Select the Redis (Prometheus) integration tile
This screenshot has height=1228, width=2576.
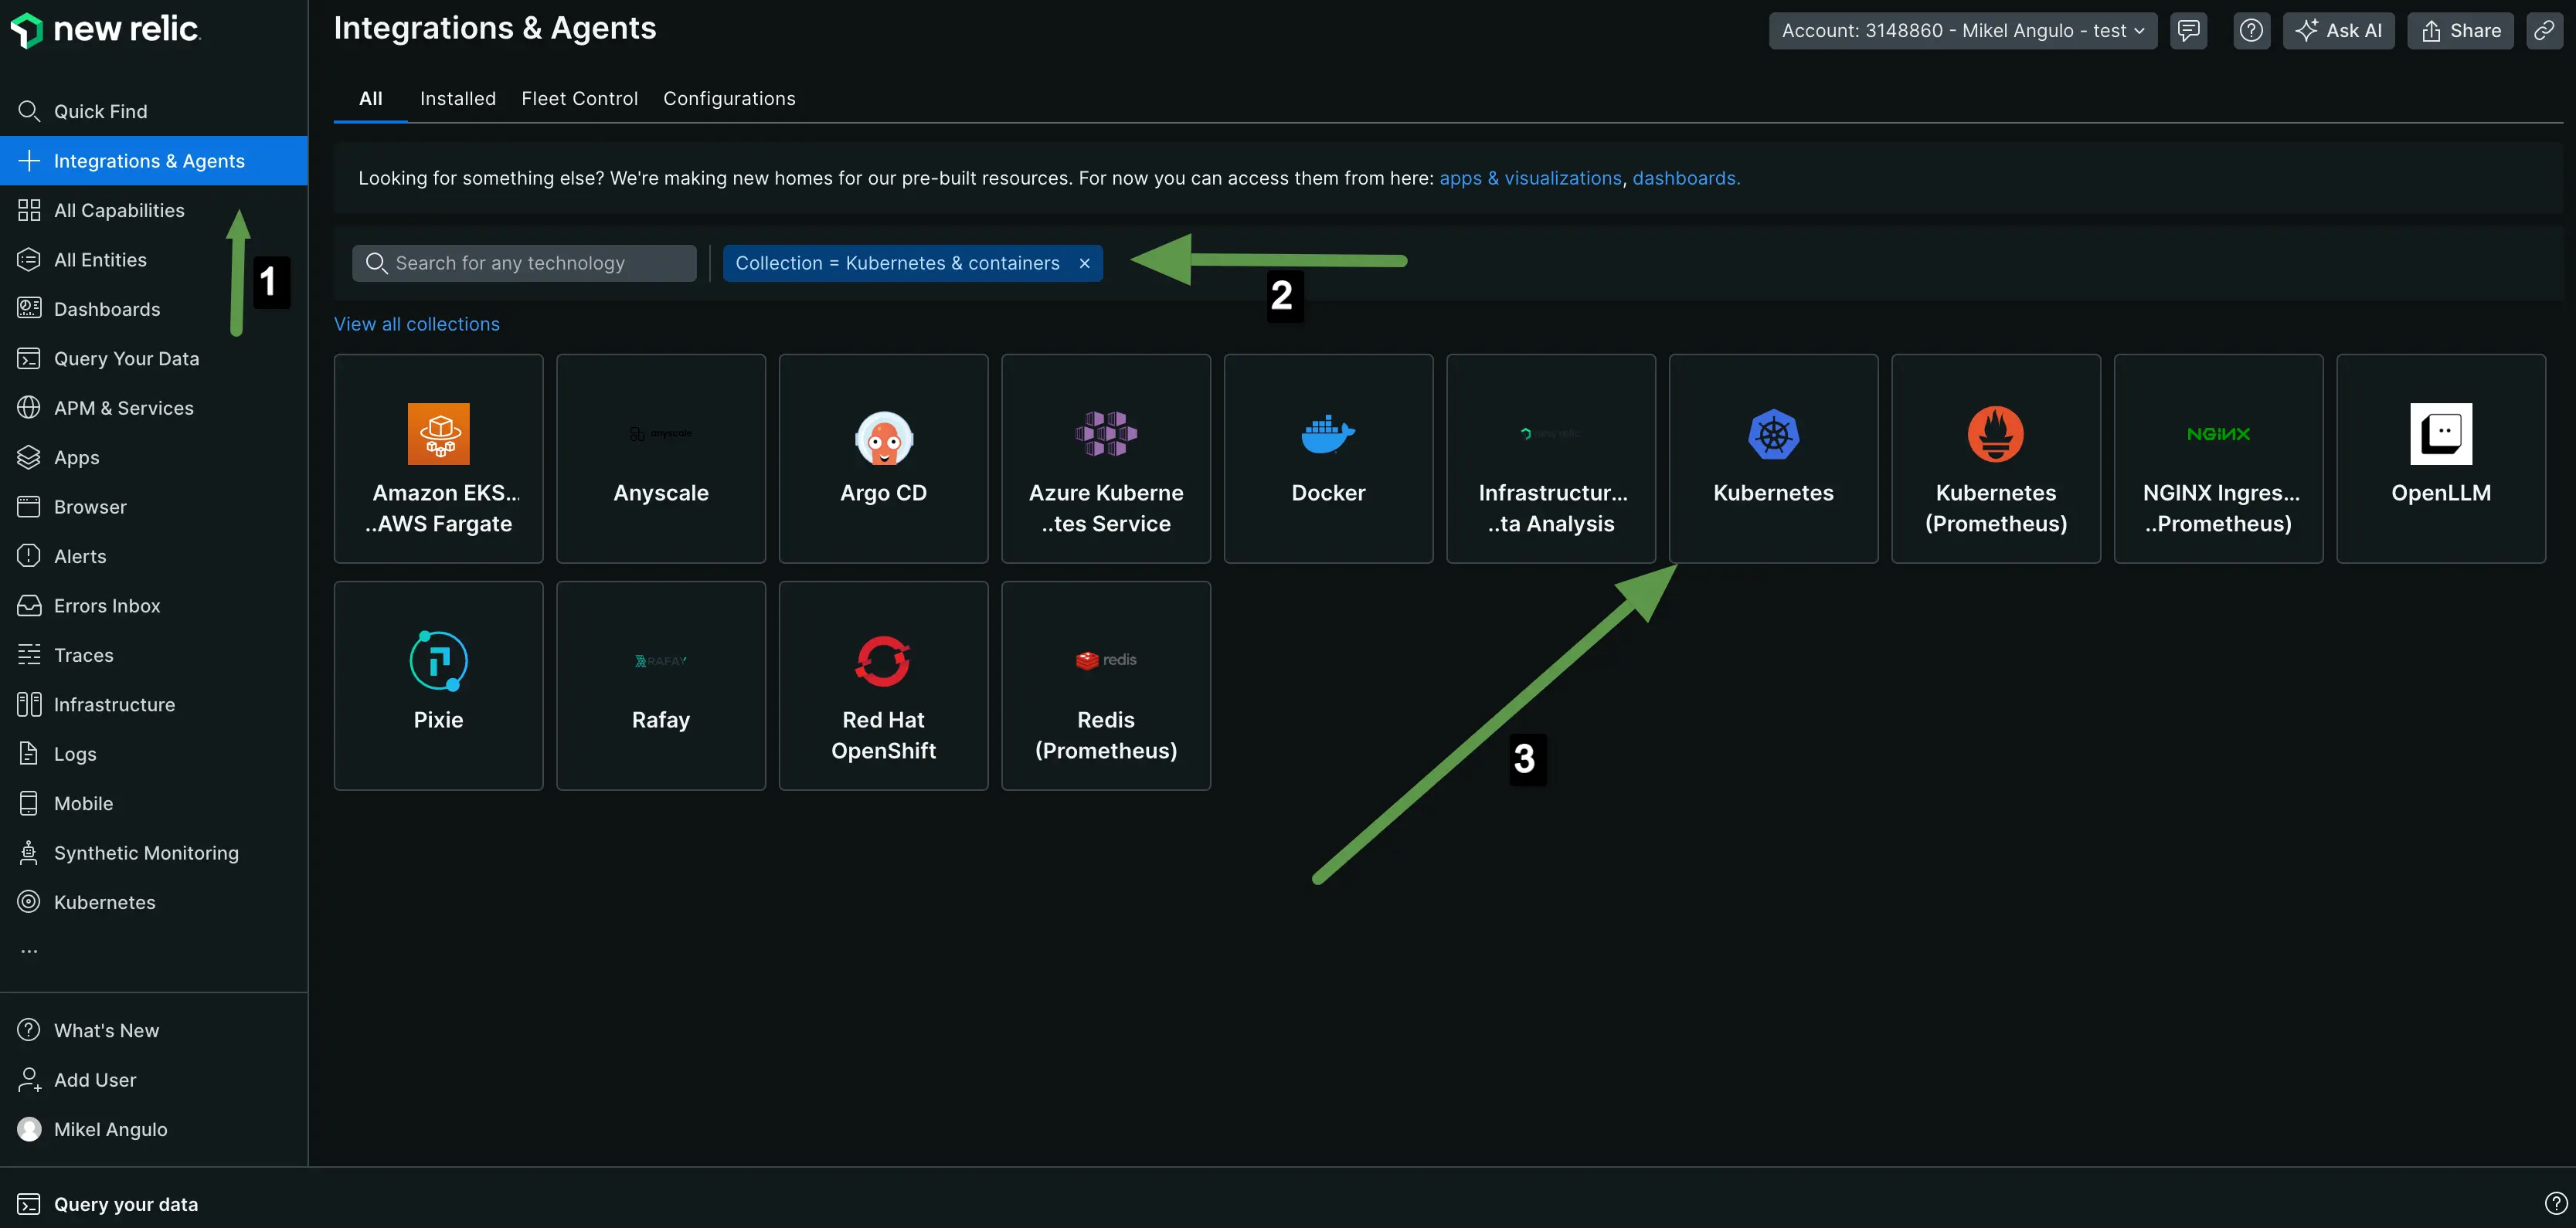(1105, 686)
